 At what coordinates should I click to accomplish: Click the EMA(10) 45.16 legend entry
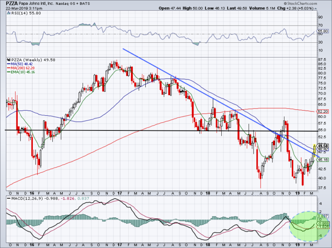[21, 72]
